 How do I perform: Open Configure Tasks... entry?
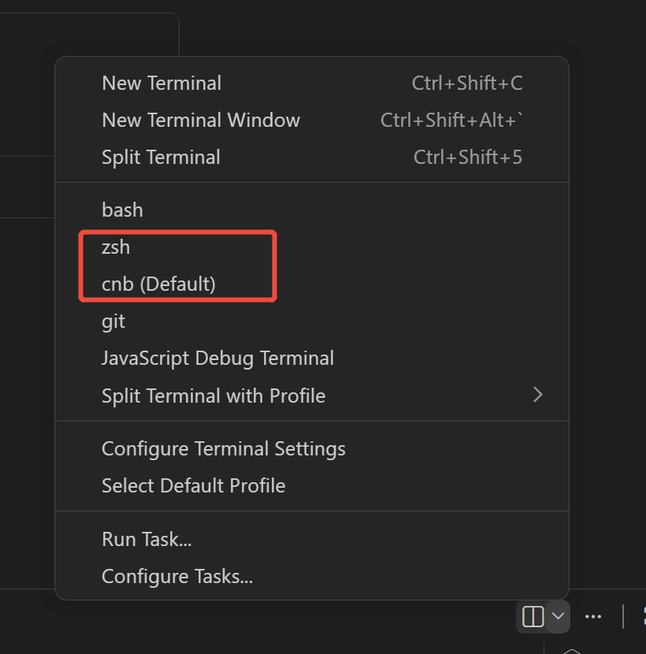177,577
